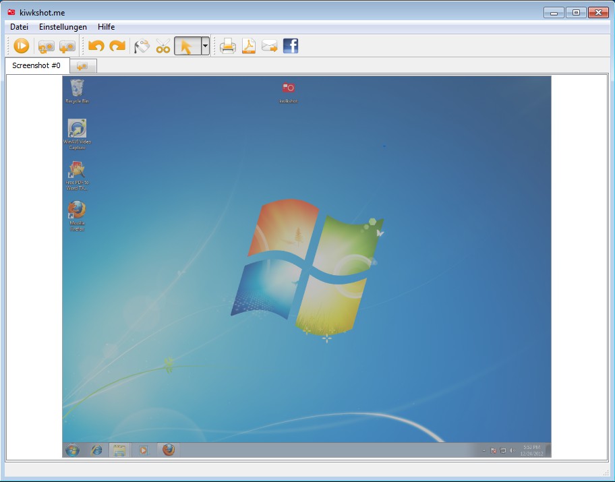Image resolution: width=615 pixels, height=482 pixels.
Task: Click the Windows Explorer folder icon in captured taskbar
Action: click(x=119, y=450)
